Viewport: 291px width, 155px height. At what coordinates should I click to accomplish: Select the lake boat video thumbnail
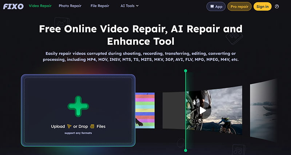pos(263,110)
